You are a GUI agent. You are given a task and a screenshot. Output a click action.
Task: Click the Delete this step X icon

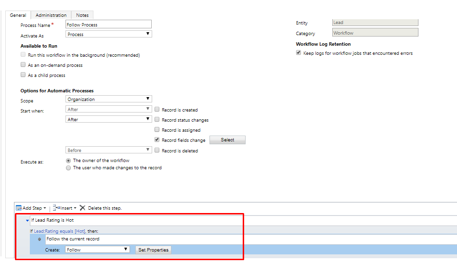point(82,208)
